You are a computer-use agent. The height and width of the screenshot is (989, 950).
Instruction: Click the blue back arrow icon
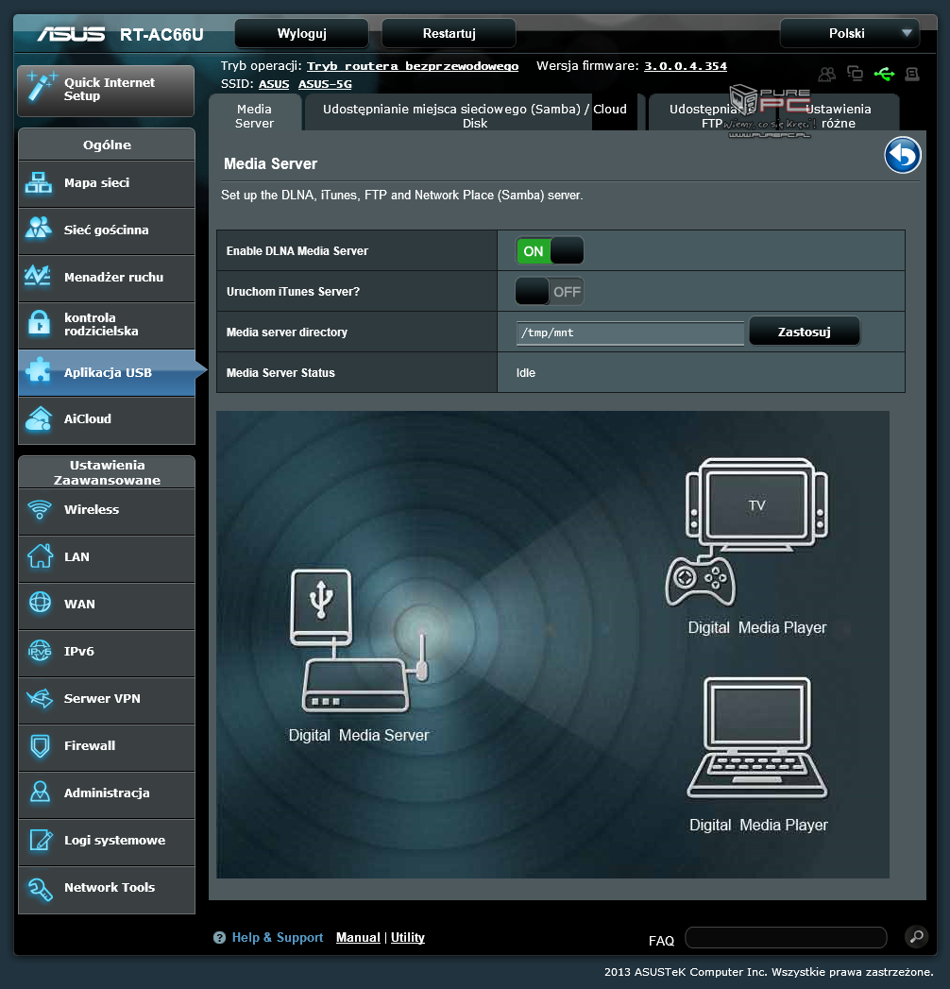pyautogui.click(x=903, y=155)
